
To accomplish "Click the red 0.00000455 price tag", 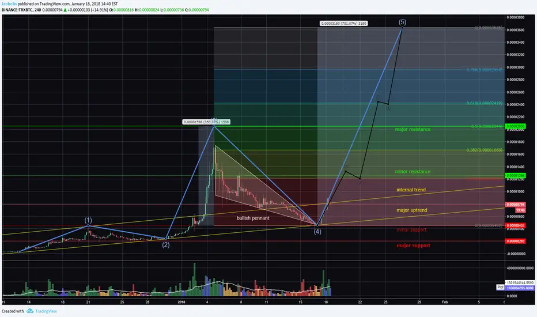I will click(516, 225).
